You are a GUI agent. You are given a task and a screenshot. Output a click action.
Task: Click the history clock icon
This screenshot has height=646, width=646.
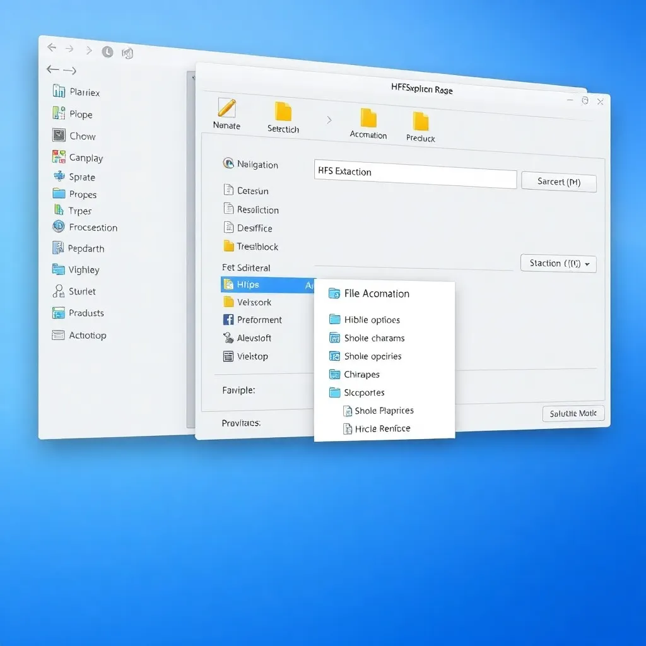point(108,52)
